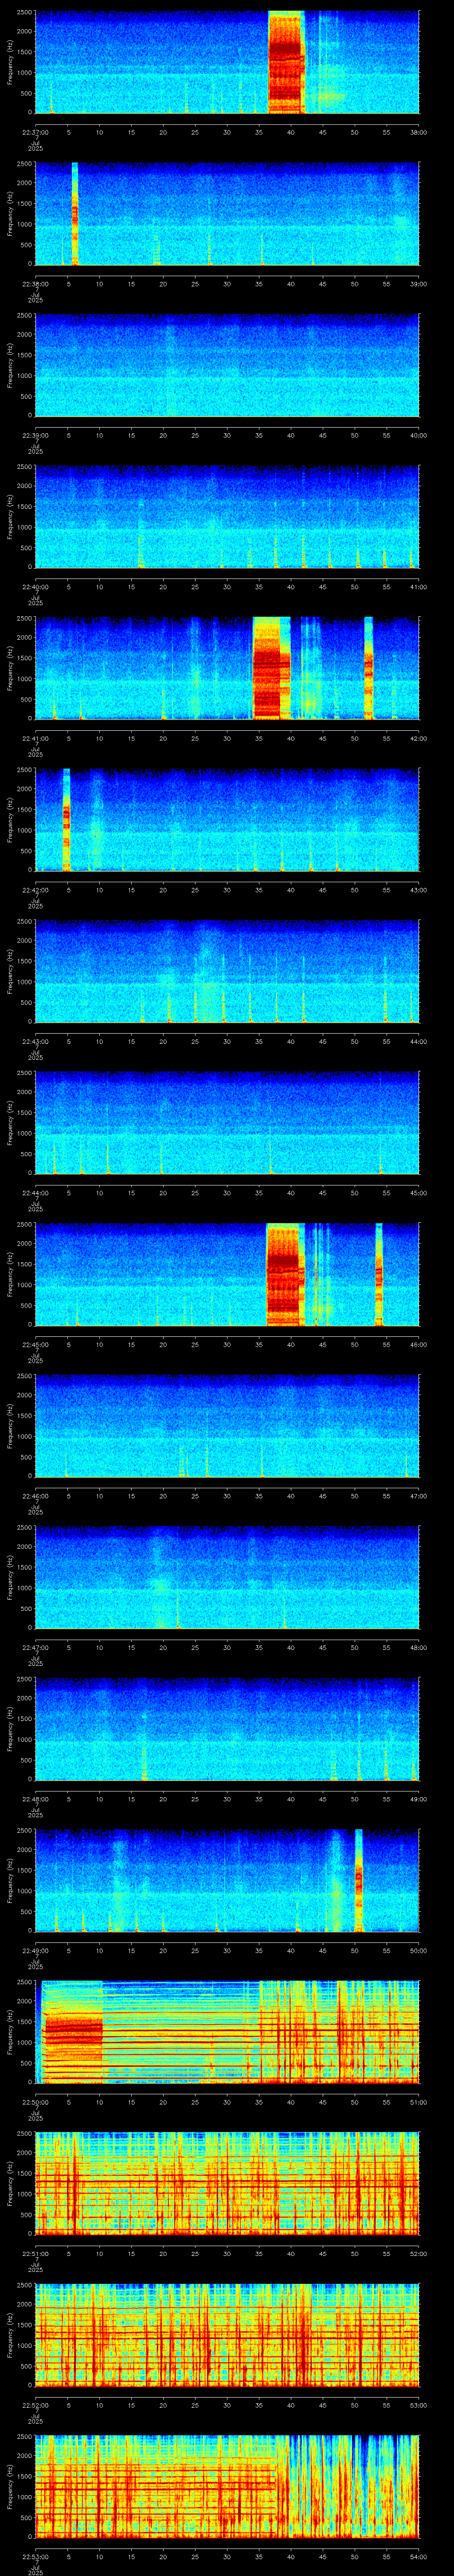This screenshot has width=454, height=2576.
Task: Click the 22:53:00 start time label
Action: point(35,2557)
